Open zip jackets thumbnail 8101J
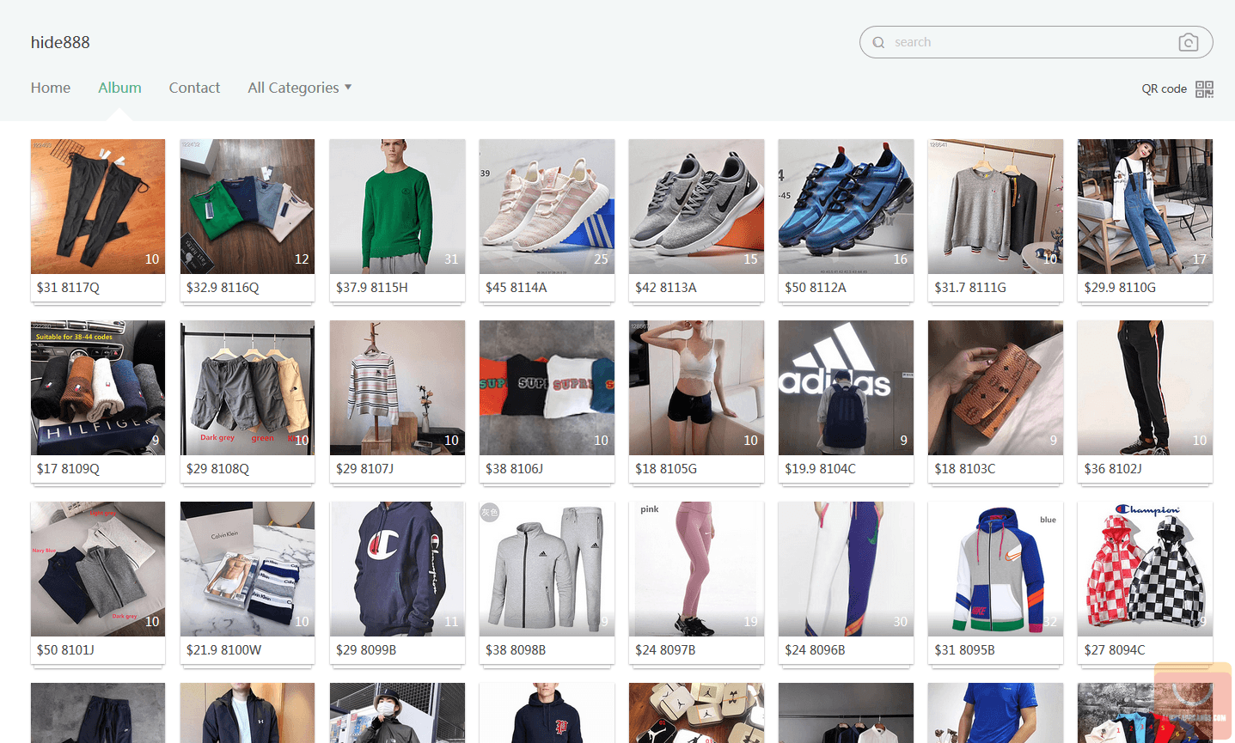This screenshot has height=743, width=1235. pyautogui.click(x=98, y=569)
